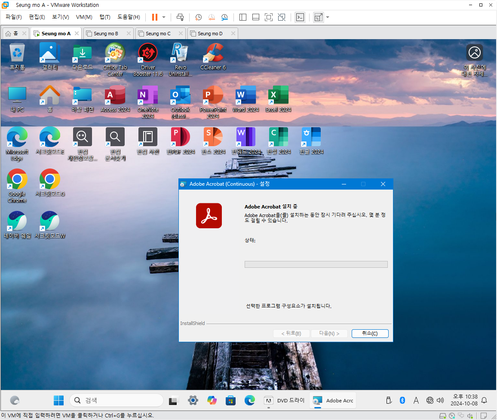Open the 도움말(H) menu

(129, 17)
